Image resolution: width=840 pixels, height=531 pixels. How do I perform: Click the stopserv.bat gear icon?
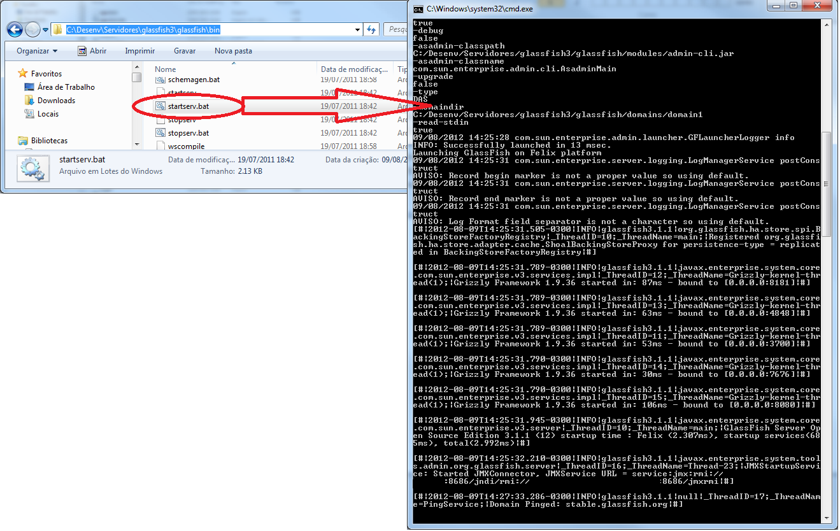coord(159,132)
